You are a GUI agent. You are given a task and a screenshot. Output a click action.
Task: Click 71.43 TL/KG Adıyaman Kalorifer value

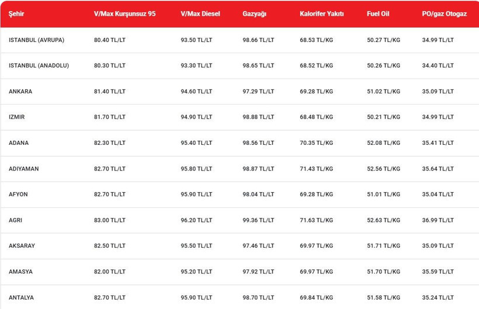click(317, 169)
